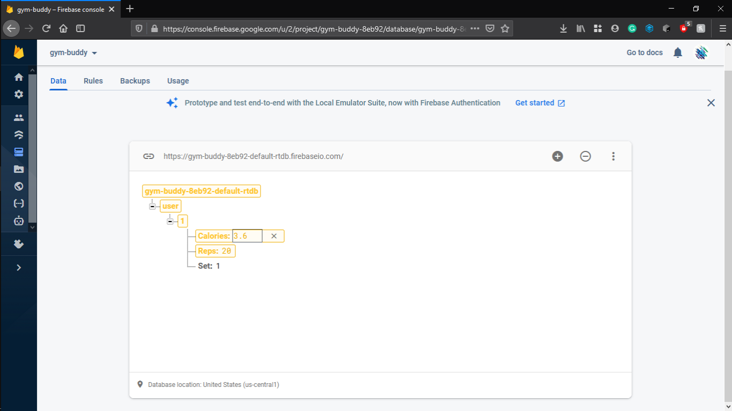The height and width of the screenshot is (411, 732).
Task: Click collapse all minus icon
Action: click(586, 156)
